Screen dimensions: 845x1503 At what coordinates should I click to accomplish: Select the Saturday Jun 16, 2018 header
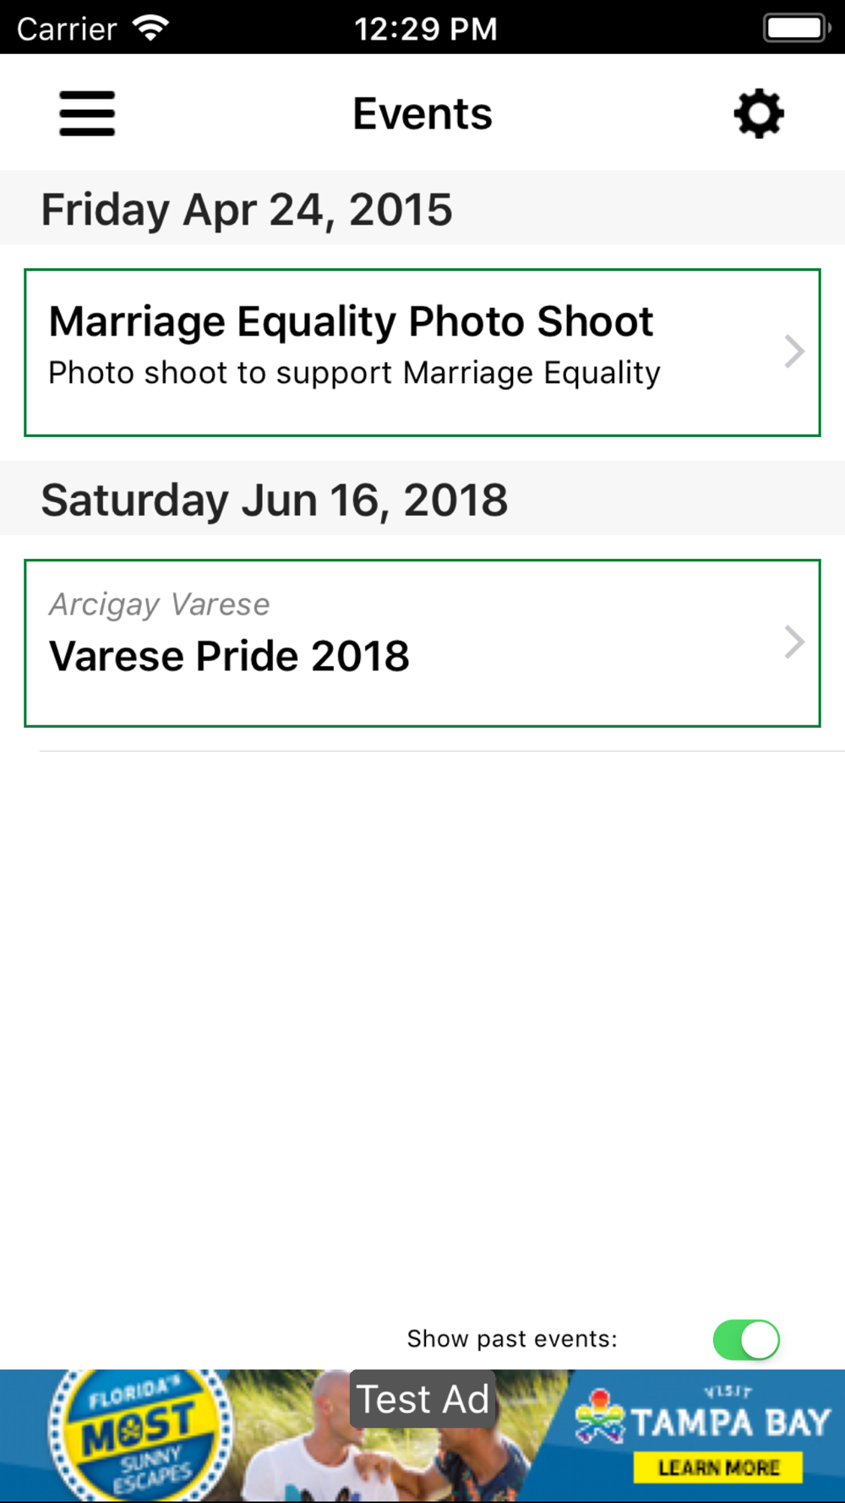point(422,499)
